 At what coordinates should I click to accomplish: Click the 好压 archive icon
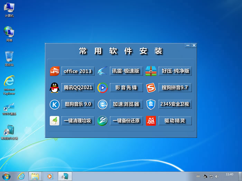151,71
